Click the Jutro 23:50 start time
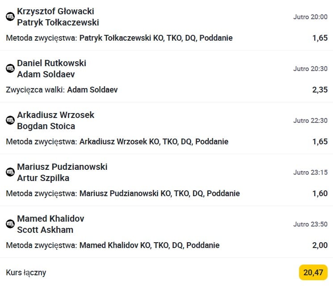The height and width of the screenshot is (286, 333). point(310,224)
